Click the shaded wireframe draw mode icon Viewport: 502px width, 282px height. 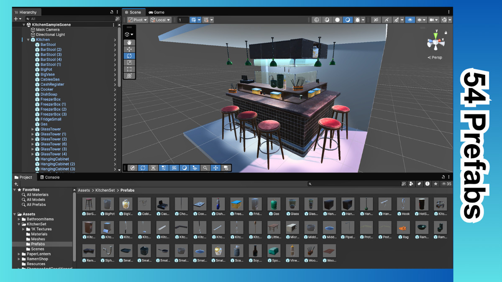(327, 20)
